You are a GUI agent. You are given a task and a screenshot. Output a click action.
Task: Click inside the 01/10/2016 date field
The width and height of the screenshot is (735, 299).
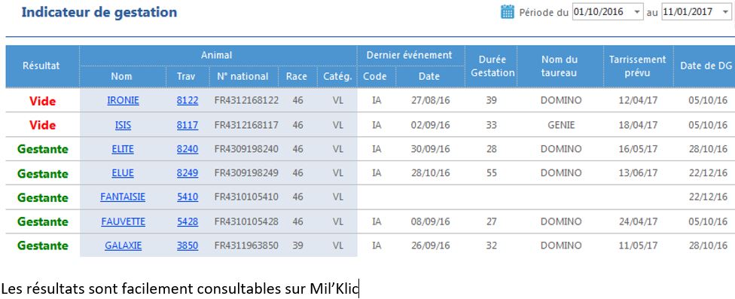click(x=602, y=12)
